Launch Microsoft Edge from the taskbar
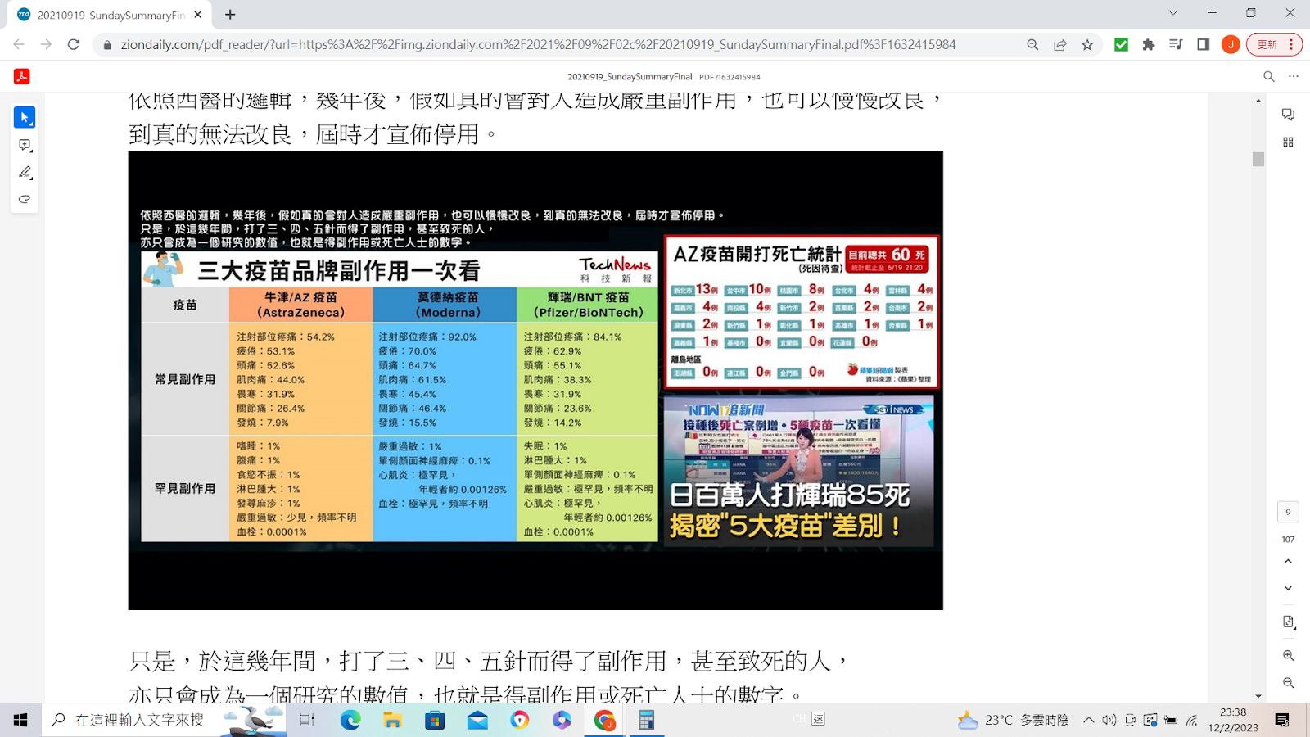This screenshot has height=737, width=1310. pos(350,720)
